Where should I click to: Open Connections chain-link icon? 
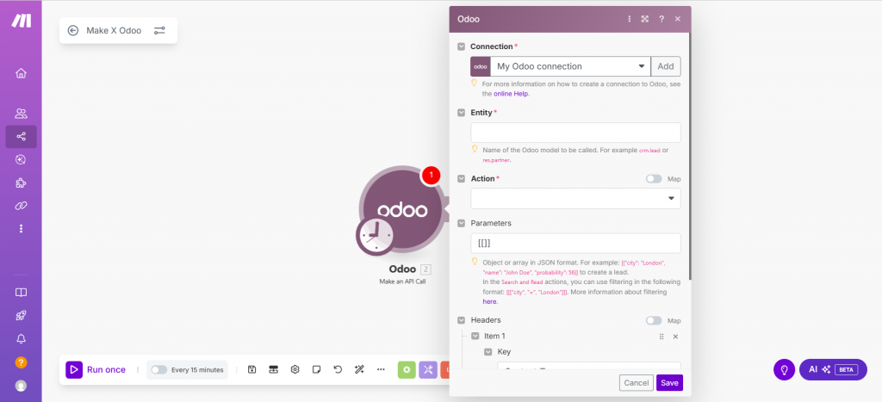pyautogui.click(x=21, y=206)
